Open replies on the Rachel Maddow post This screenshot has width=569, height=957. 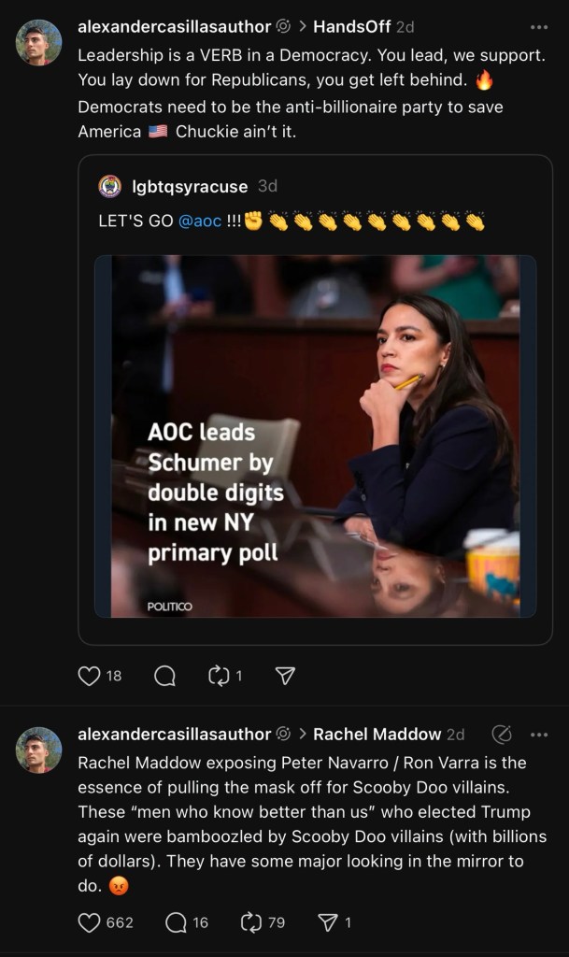[x=175, y=922]
